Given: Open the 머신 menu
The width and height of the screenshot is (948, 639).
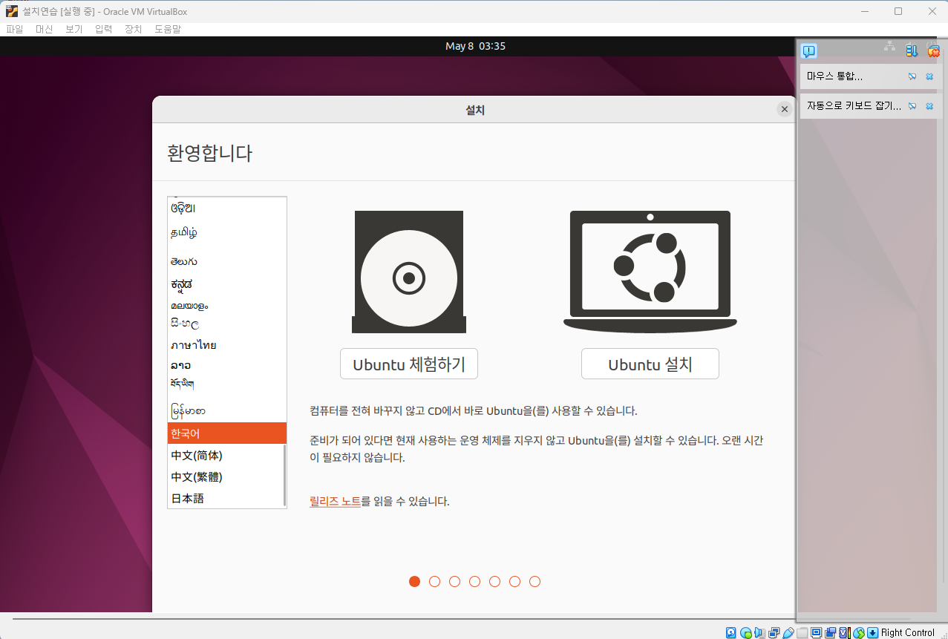Looking at the screenshot, I should pyautogui.click(x=45, y=29).
